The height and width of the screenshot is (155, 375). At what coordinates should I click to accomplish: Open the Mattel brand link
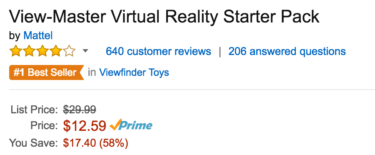coord(38,36)
